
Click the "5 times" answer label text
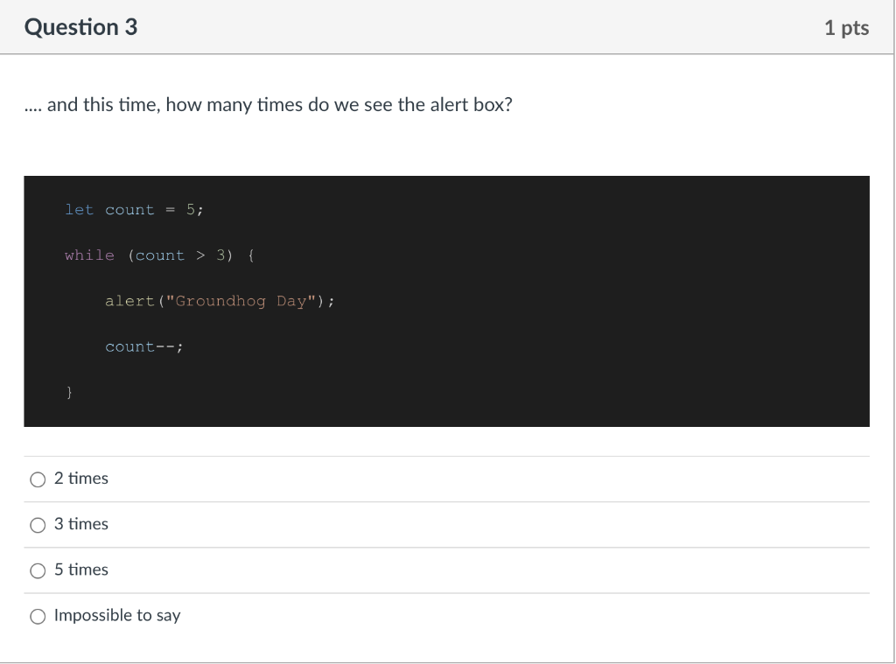81,570
